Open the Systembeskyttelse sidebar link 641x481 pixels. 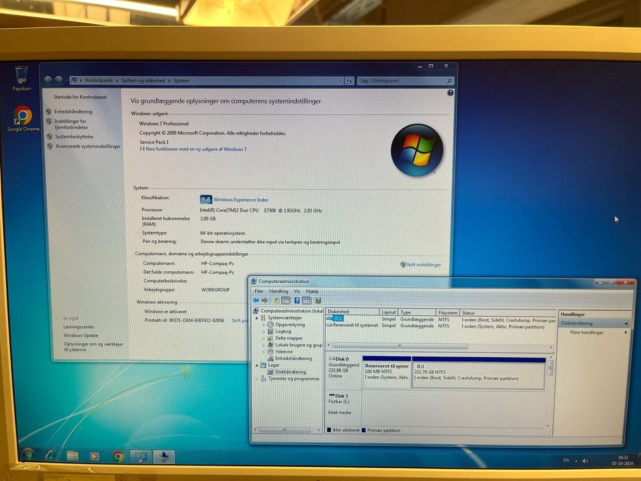click(x=74, y=136)
